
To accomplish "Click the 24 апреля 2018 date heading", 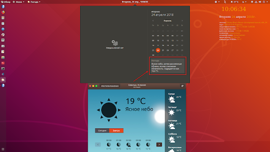I will tap(162, 15).
